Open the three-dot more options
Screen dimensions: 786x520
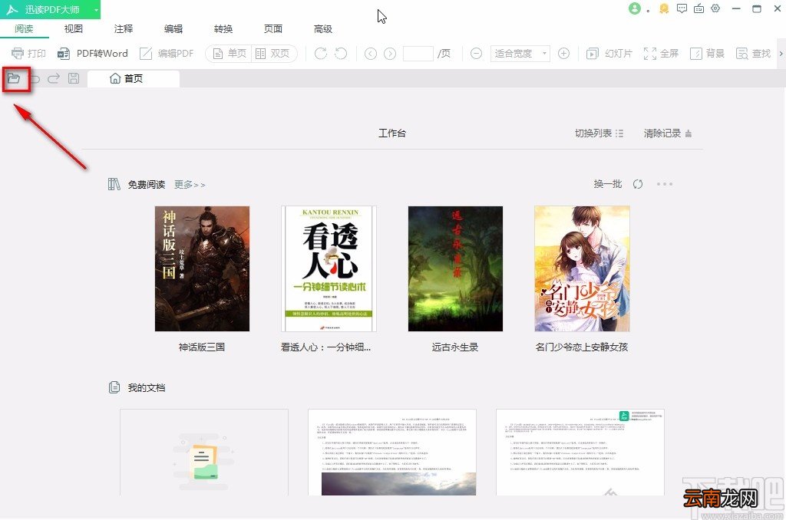pyautogui.click(x=665, y=184)
